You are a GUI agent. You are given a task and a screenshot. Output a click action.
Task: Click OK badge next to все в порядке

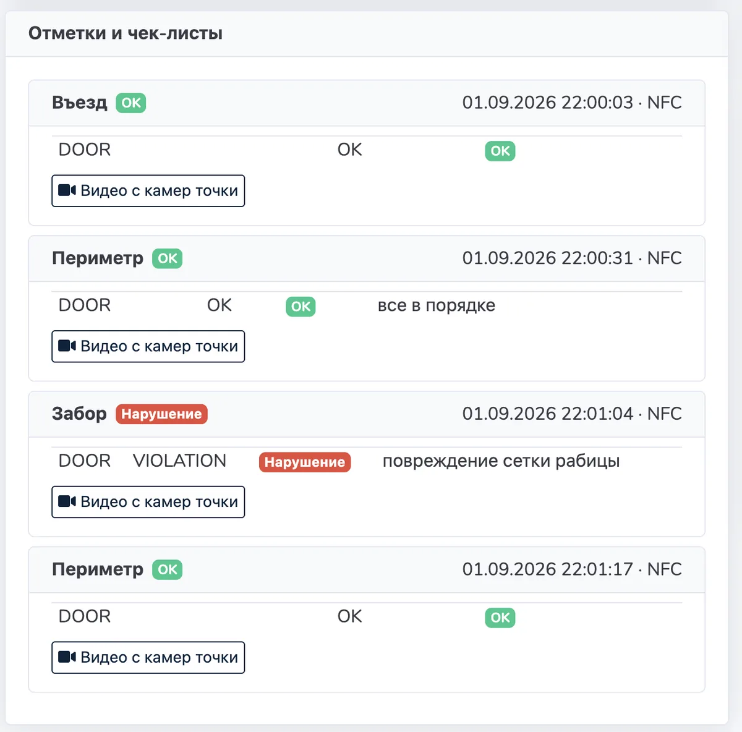pos(301,307)
